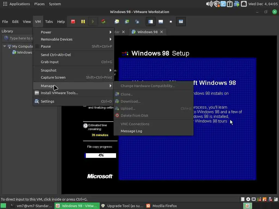
Task: Click the workspace switcher in bottom panel
Action: click(x=248, y=206)
